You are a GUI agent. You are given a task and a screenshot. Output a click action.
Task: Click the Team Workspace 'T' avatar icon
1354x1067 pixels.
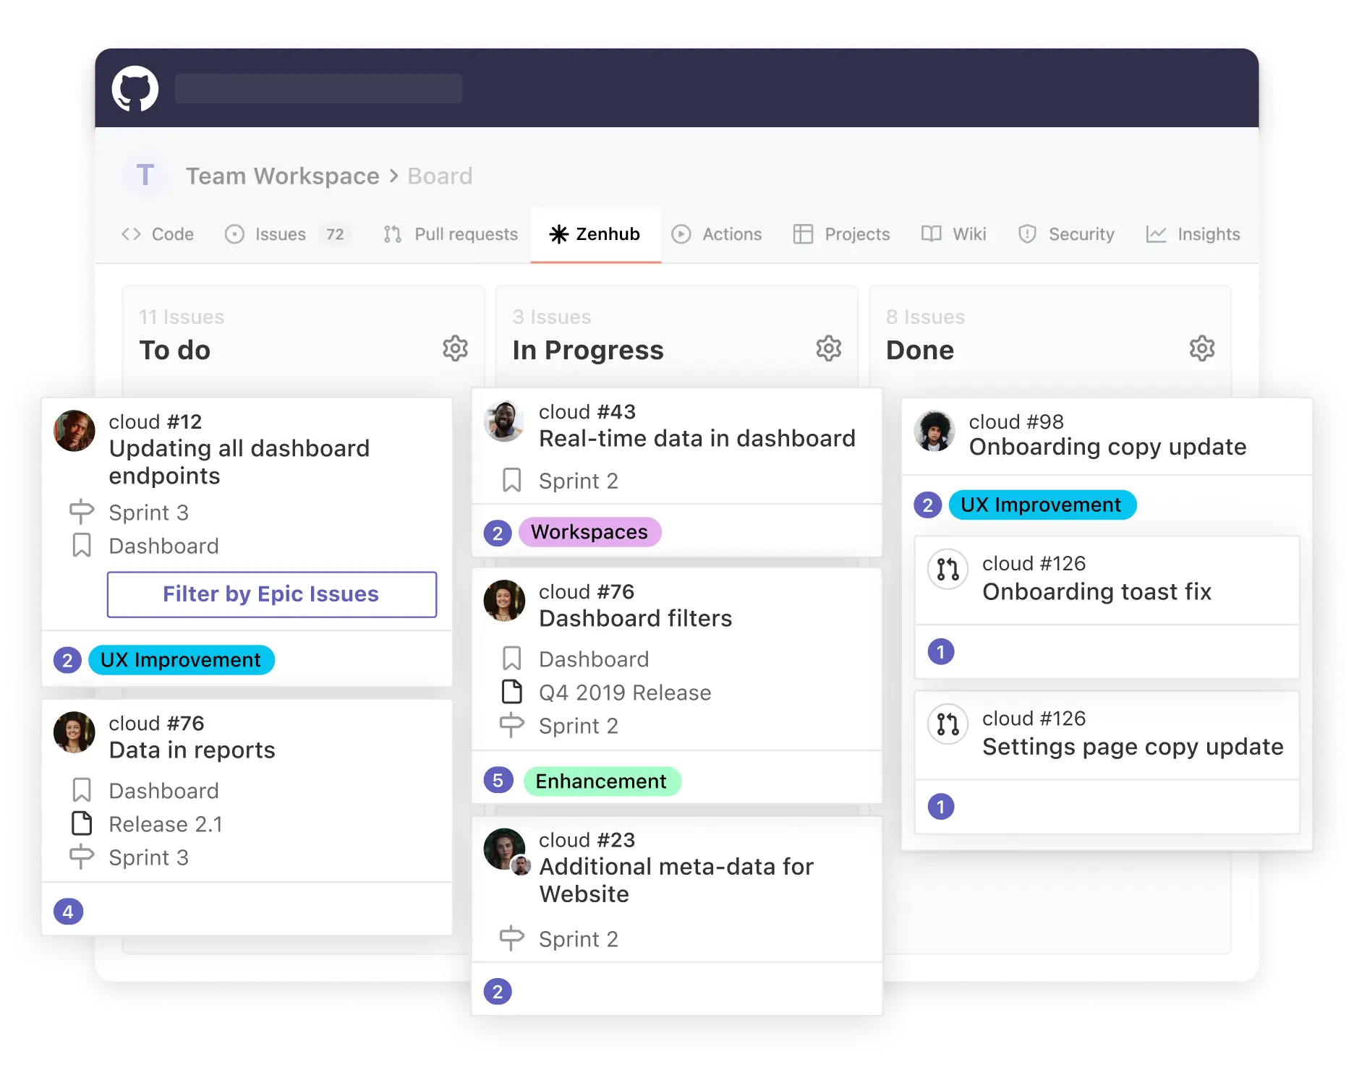(x=145, y=176)
